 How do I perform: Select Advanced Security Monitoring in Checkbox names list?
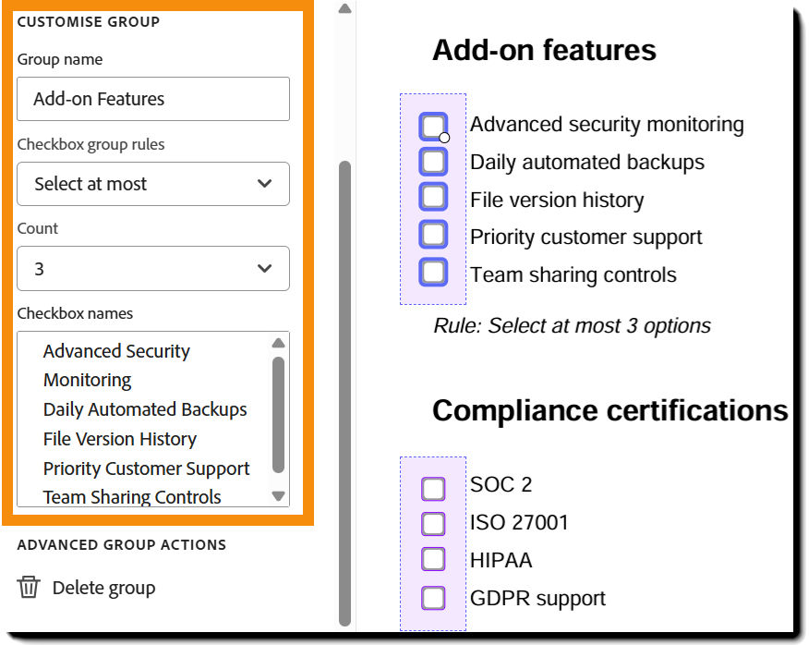point(115,365)
